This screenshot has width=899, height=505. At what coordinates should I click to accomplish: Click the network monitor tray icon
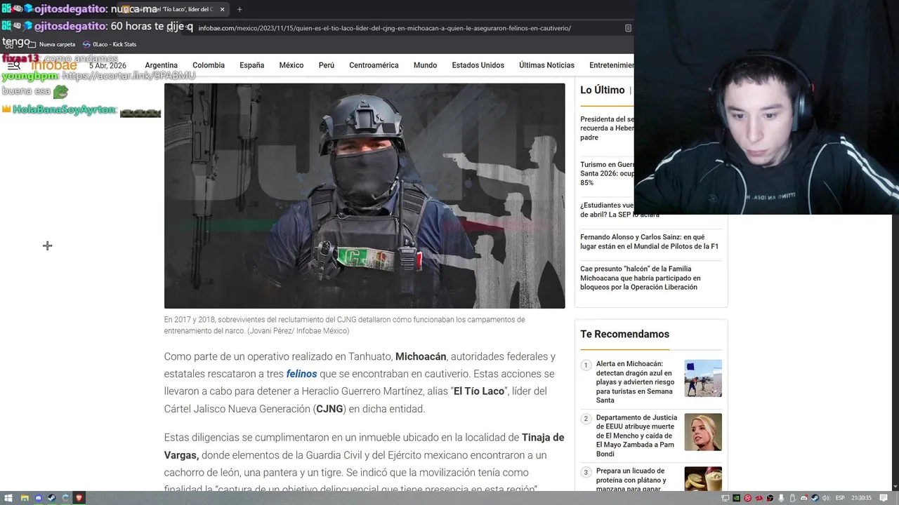pyautogui.click(x=726, y=498)
